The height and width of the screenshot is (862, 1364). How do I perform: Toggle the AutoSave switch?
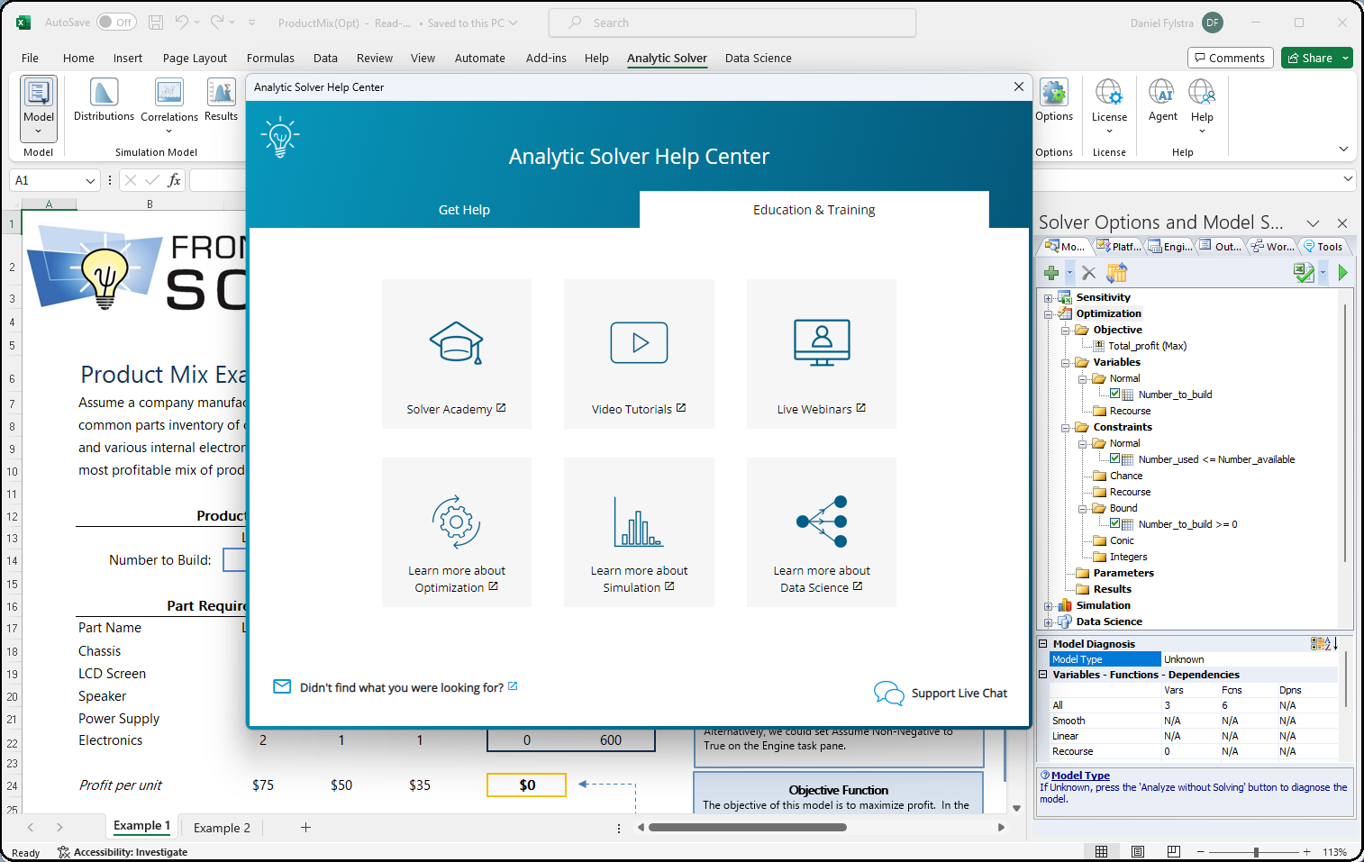click(x=116, y=23)
